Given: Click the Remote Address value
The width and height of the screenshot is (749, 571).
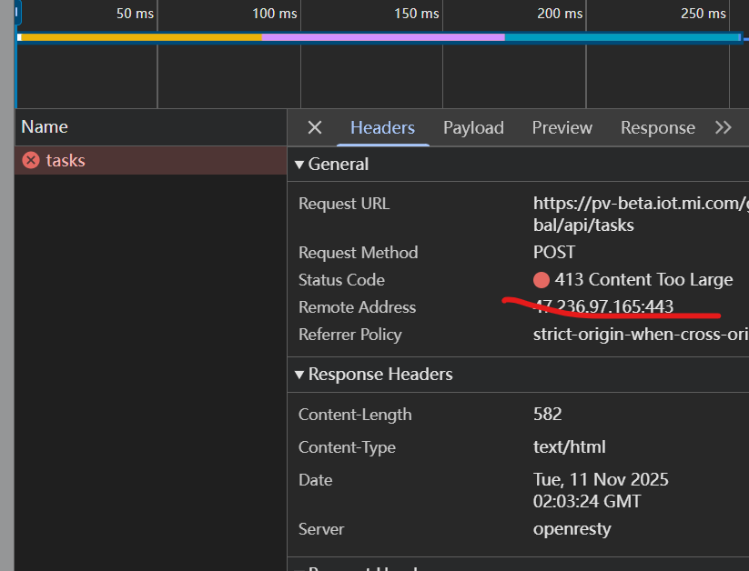Looking at the screenshot, I should coord(603,307).
